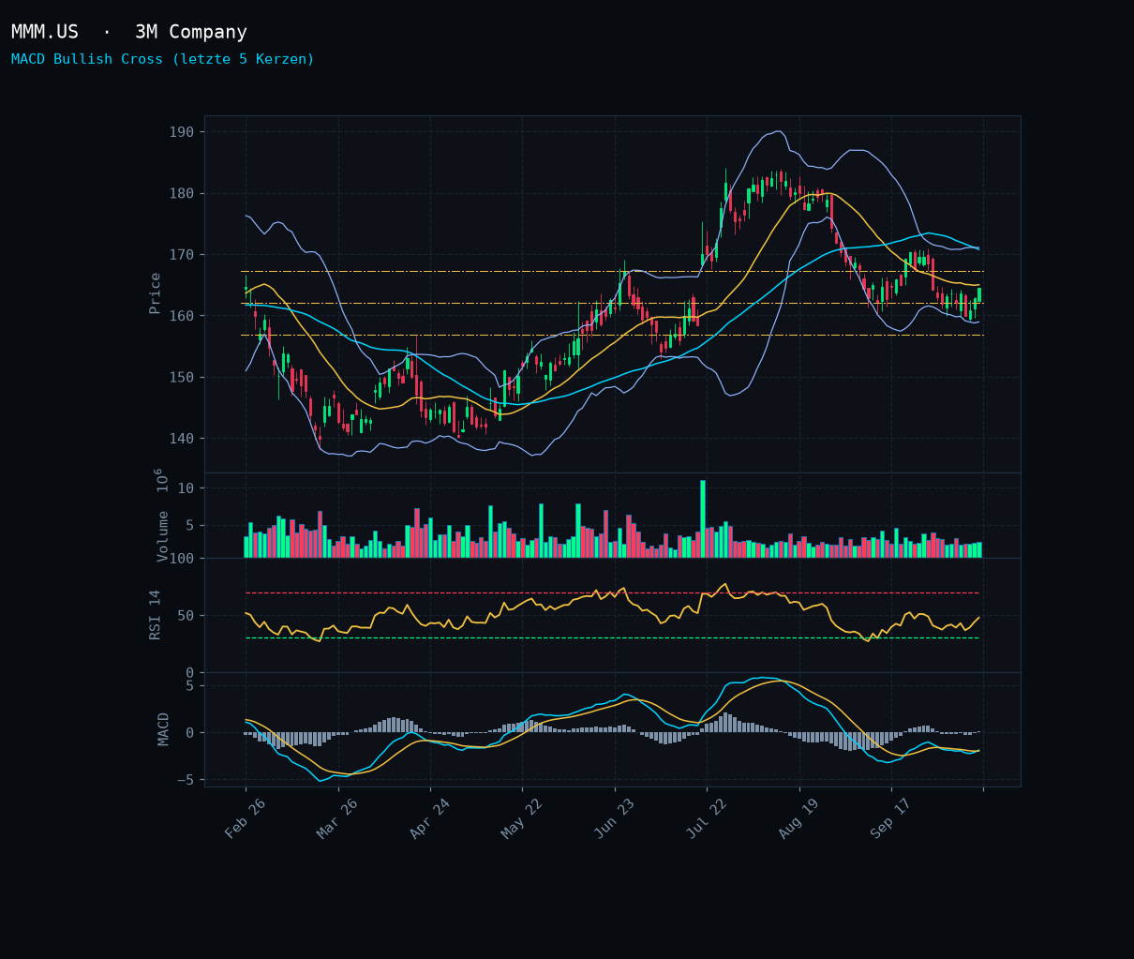Click the green RSI oversold dashed line

612,638
